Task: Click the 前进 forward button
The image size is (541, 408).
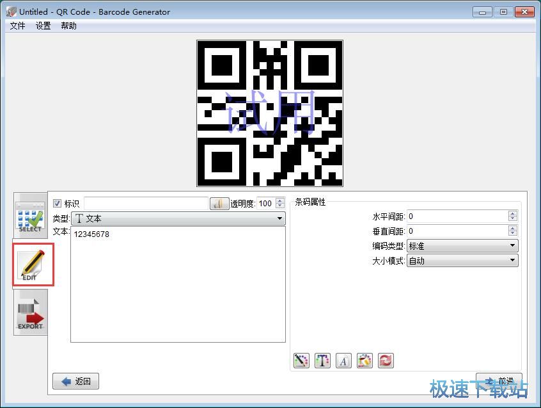Action: 499,380
